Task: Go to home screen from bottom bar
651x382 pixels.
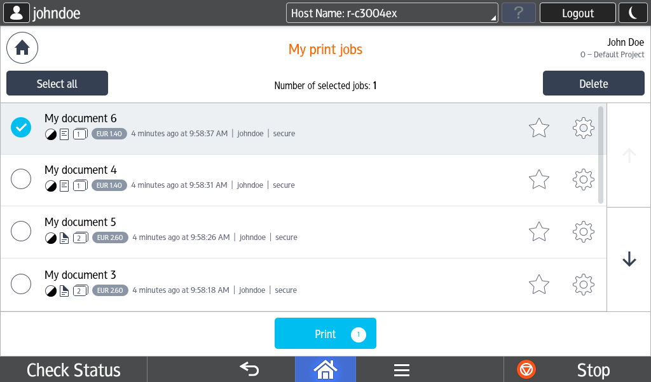Action: 325,369
